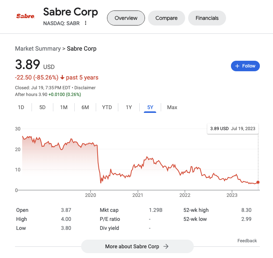273x258 pixels.
Task: Select the 1Y time range
Action: 129,108
